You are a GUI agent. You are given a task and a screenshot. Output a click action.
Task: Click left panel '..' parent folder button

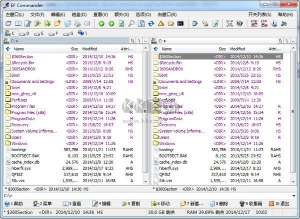[145, 41]
